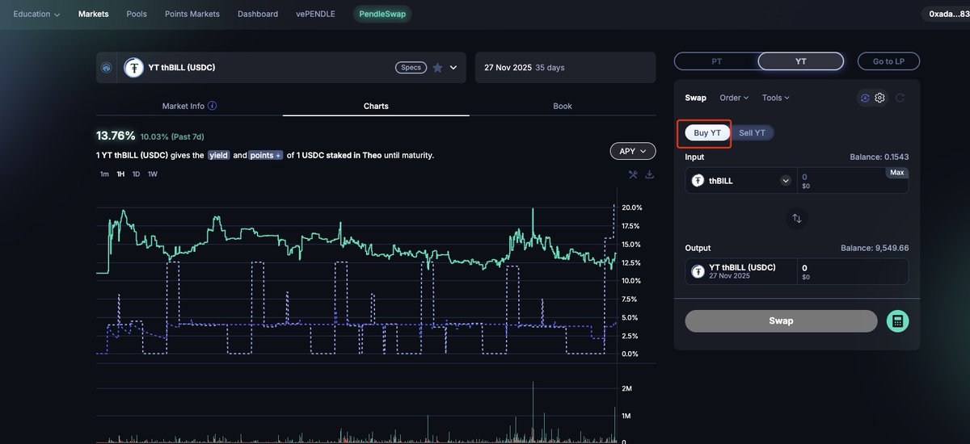Click the output Balance: 9,549.66 text

click(875, 248)
